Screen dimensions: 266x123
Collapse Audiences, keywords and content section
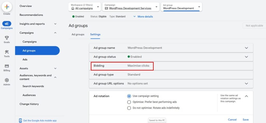[x=55, y=77]
